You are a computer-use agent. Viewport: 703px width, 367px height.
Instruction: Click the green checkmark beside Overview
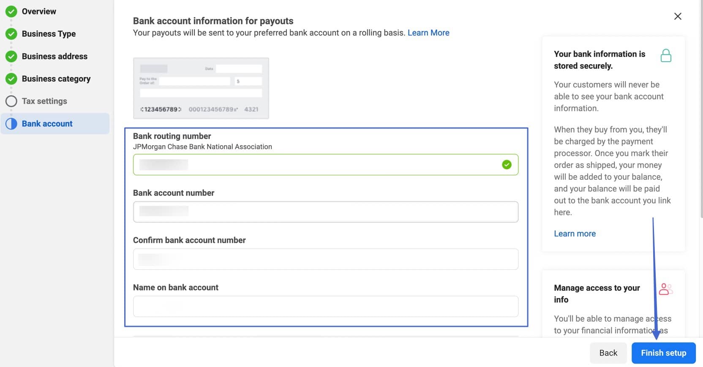pyautogui.click(x=11, y=11)
